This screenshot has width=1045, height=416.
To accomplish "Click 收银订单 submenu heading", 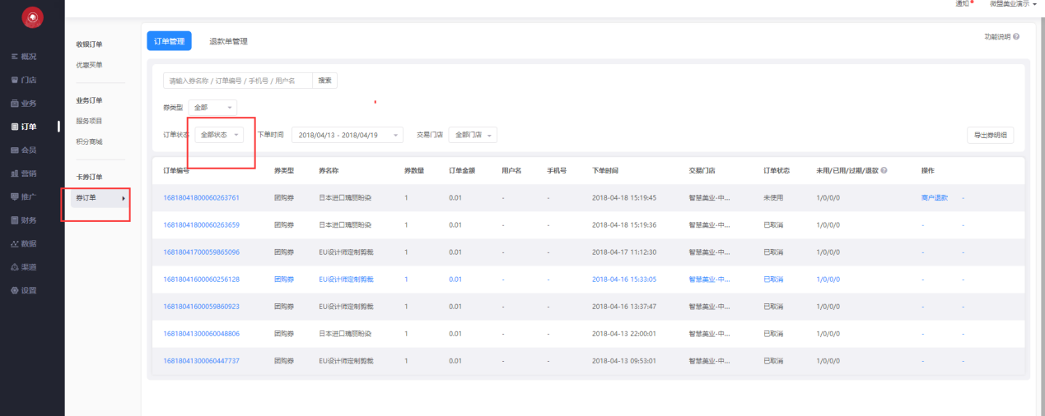I will click(89, 44).
